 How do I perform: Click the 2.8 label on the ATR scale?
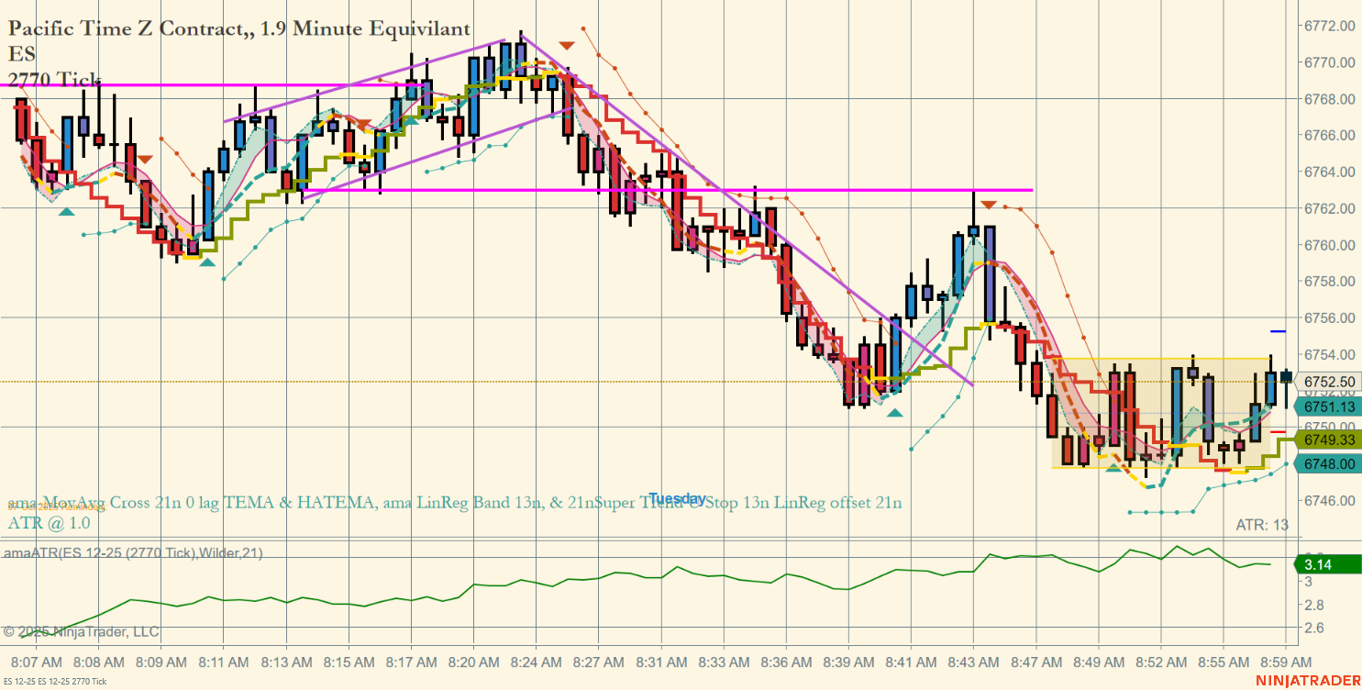1314,605
